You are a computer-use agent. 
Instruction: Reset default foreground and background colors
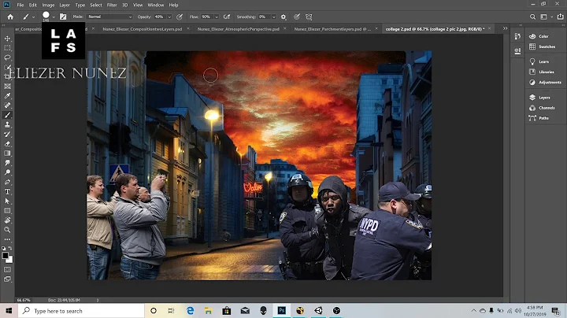[4, 248]
